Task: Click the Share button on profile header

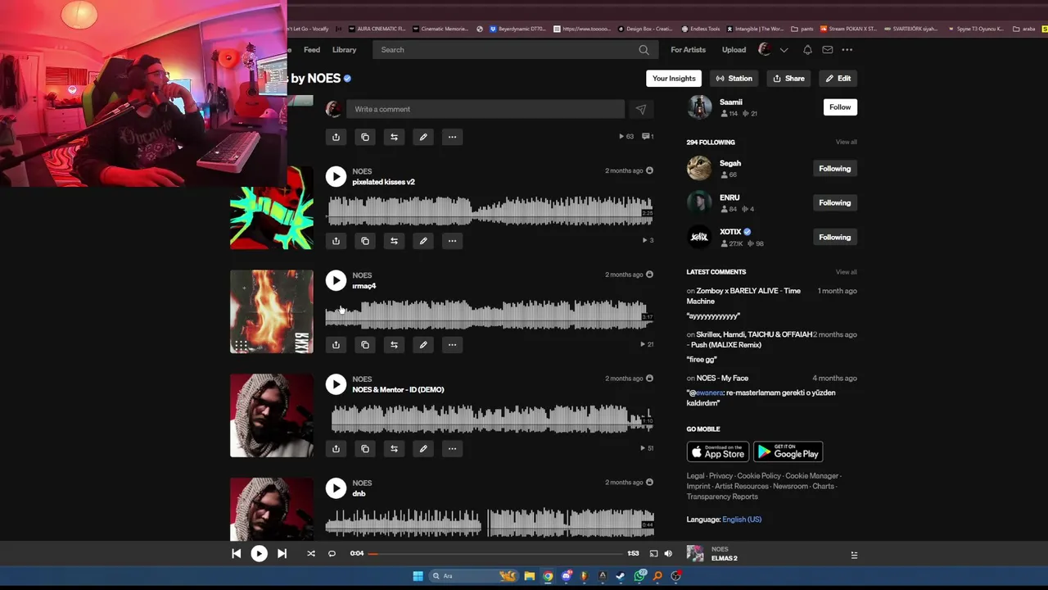Action: pyautogui.click(x=788, y=79)
